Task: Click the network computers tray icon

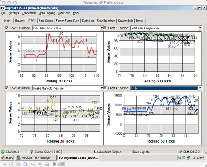Action: tap(188, 157)
